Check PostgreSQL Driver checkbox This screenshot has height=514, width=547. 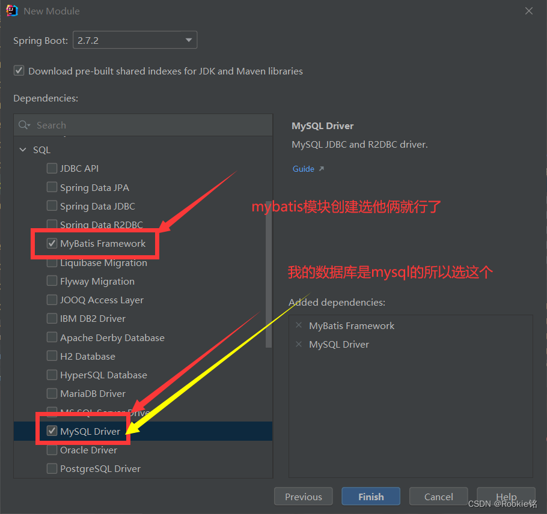pos(52,468)
